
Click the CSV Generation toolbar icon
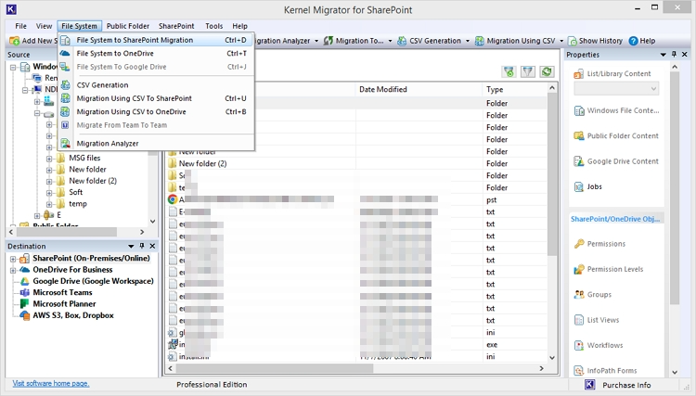402,41
